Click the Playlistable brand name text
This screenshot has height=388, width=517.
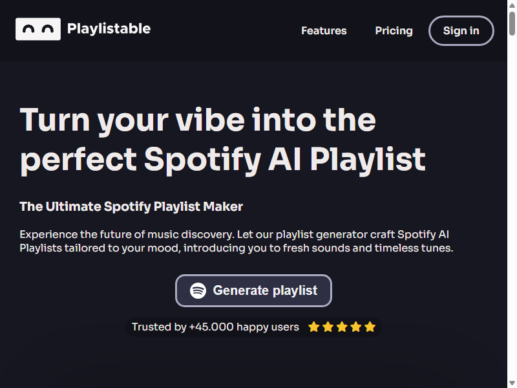tap(109, 28)
